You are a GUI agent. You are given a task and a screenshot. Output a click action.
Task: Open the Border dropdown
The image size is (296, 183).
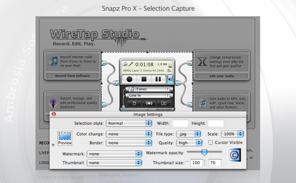(129, 143)
